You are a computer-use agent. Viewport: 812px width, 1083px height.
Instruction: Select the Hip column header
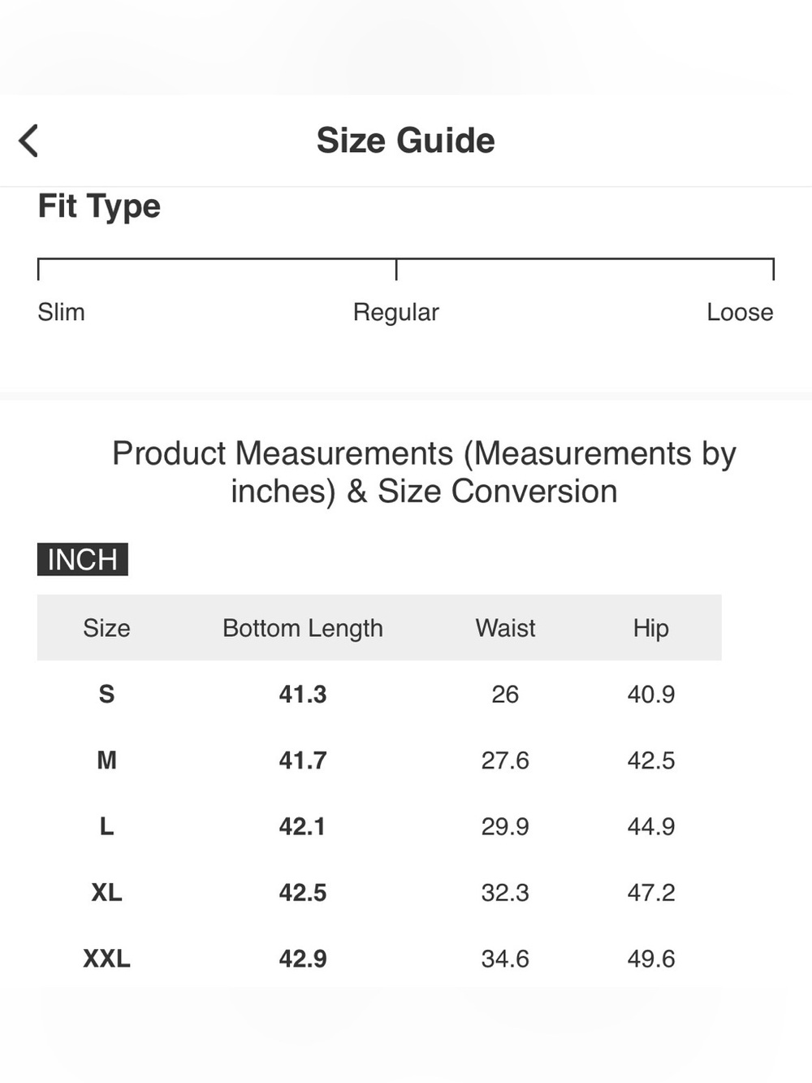[651, 628]
